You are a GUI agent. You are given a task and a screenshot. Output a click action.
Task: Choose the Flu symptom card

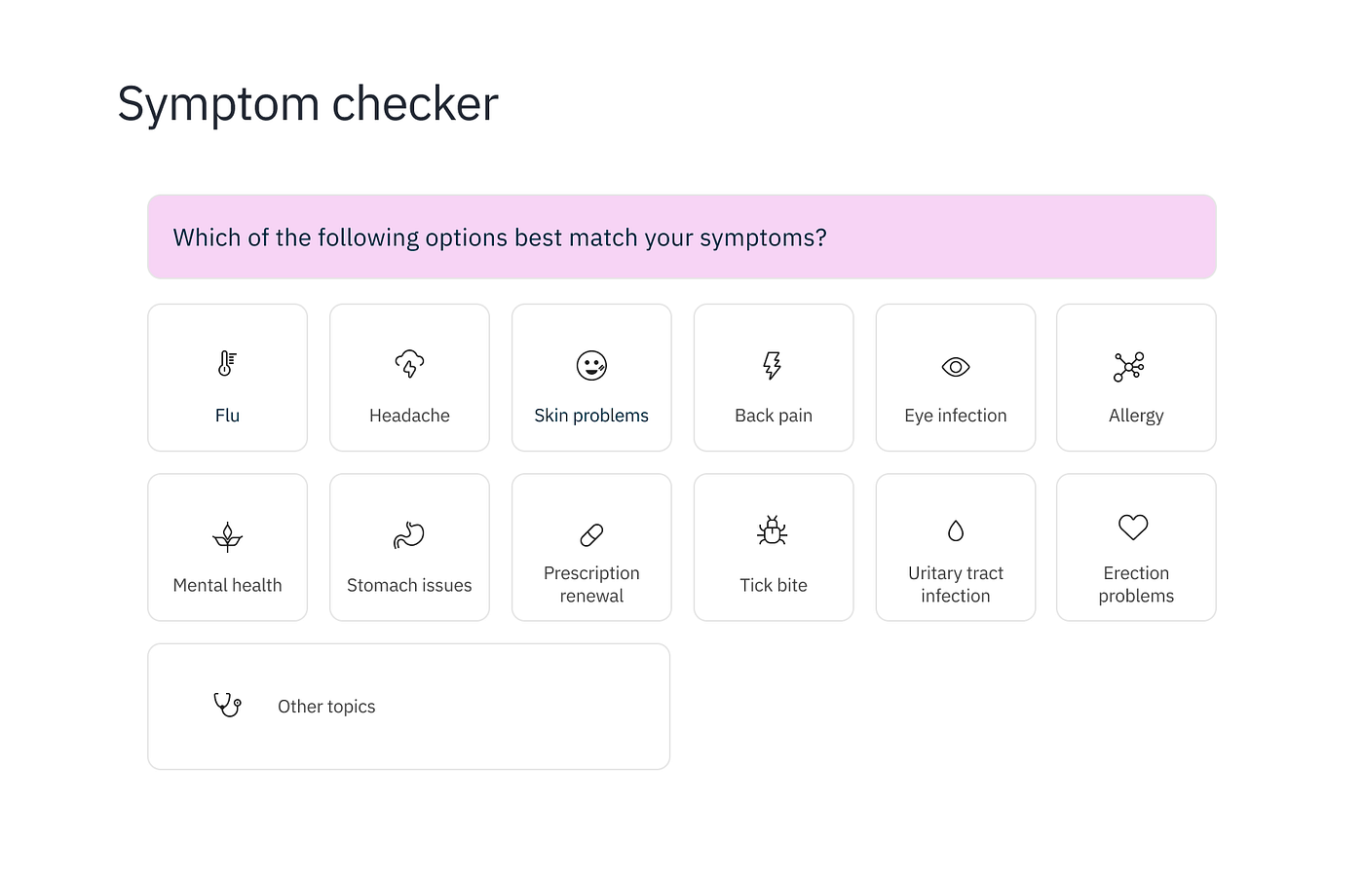(227, 378)
